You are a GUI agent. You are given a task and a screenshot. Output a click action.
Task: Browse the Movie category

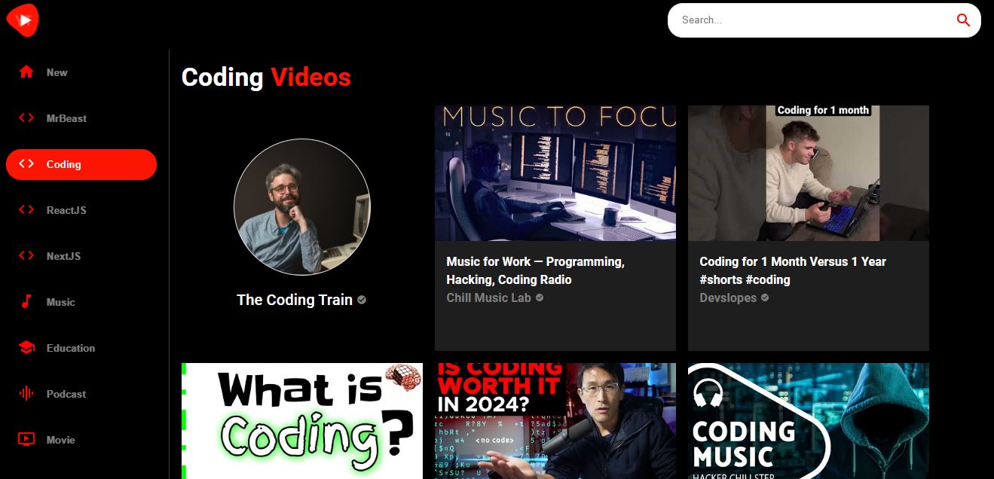81,440
